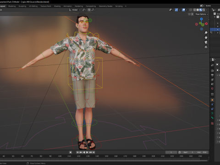Select solid viewport shading mode
220x165 pixels.
(198, 10)
